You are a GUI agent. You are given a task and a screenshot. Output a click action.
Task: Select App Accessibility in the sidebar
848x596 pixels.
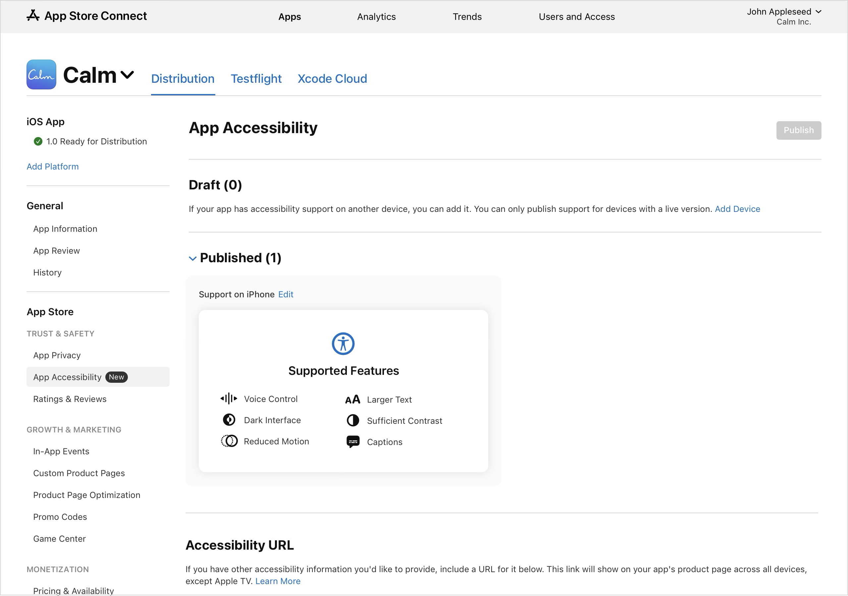tap(67, 377)
